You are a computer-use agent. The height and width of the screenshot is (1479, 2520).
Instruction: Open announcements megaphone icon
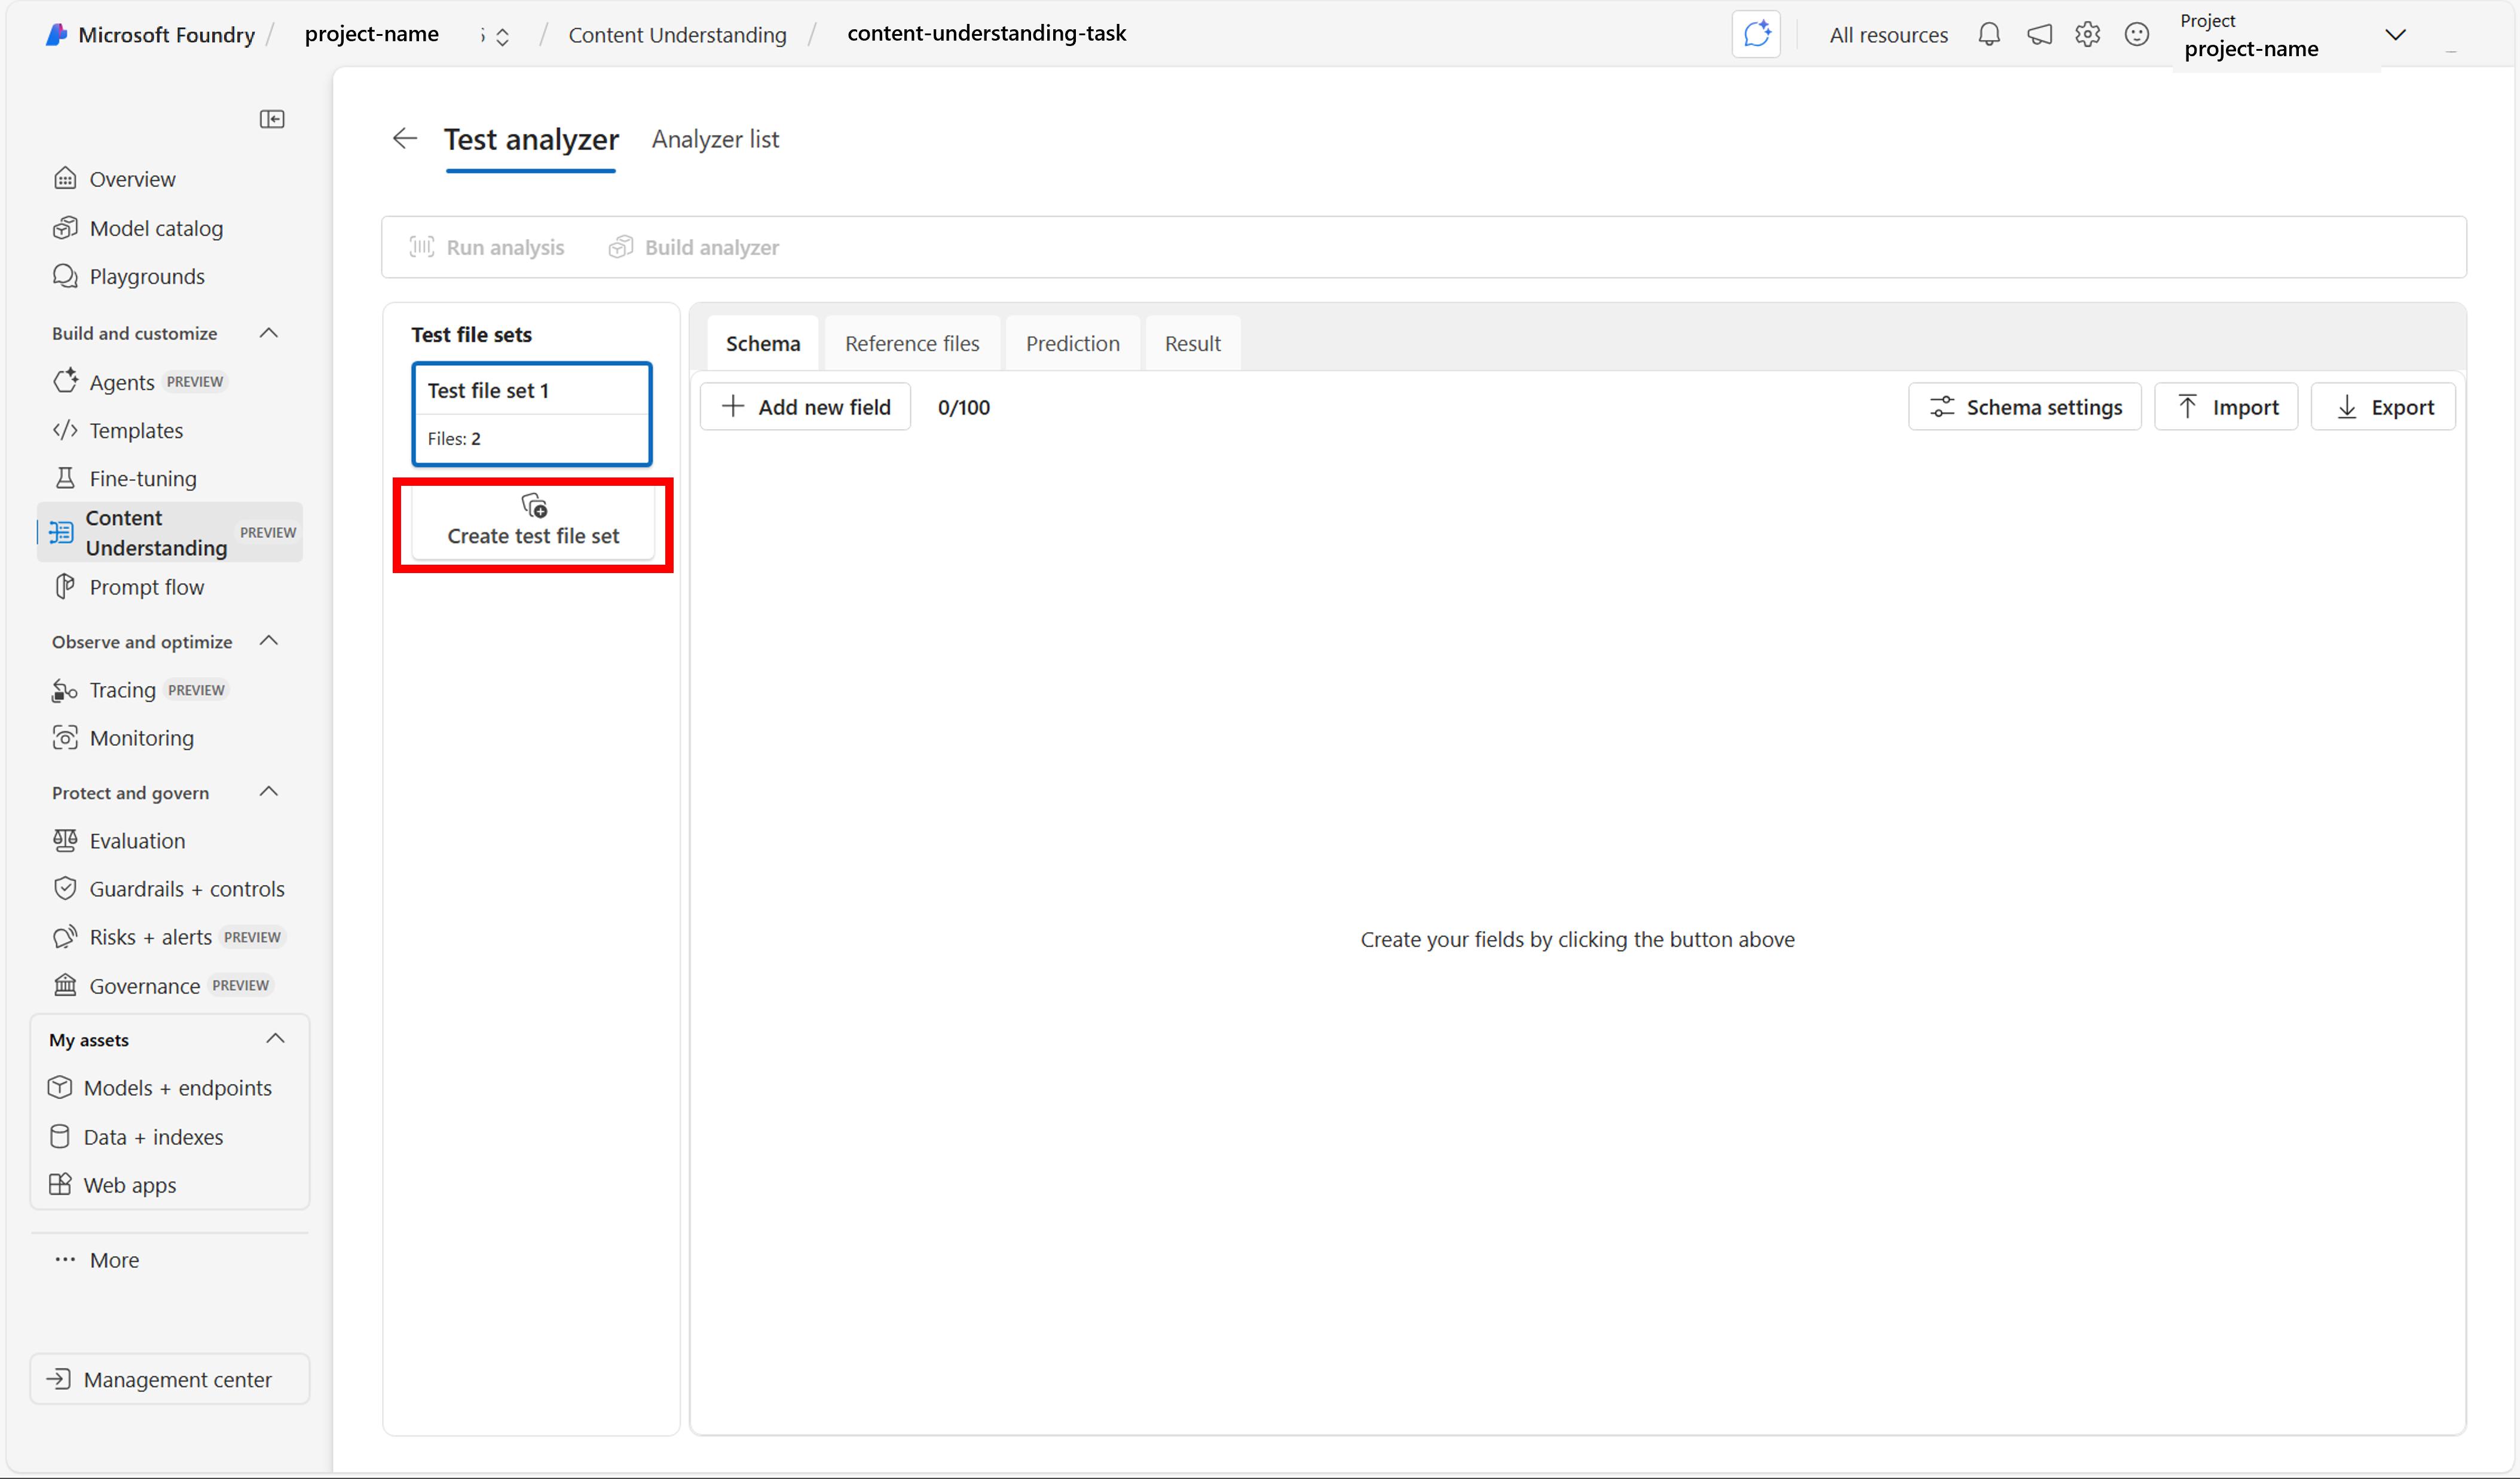pyautogui.click(x=2039, y=35)
